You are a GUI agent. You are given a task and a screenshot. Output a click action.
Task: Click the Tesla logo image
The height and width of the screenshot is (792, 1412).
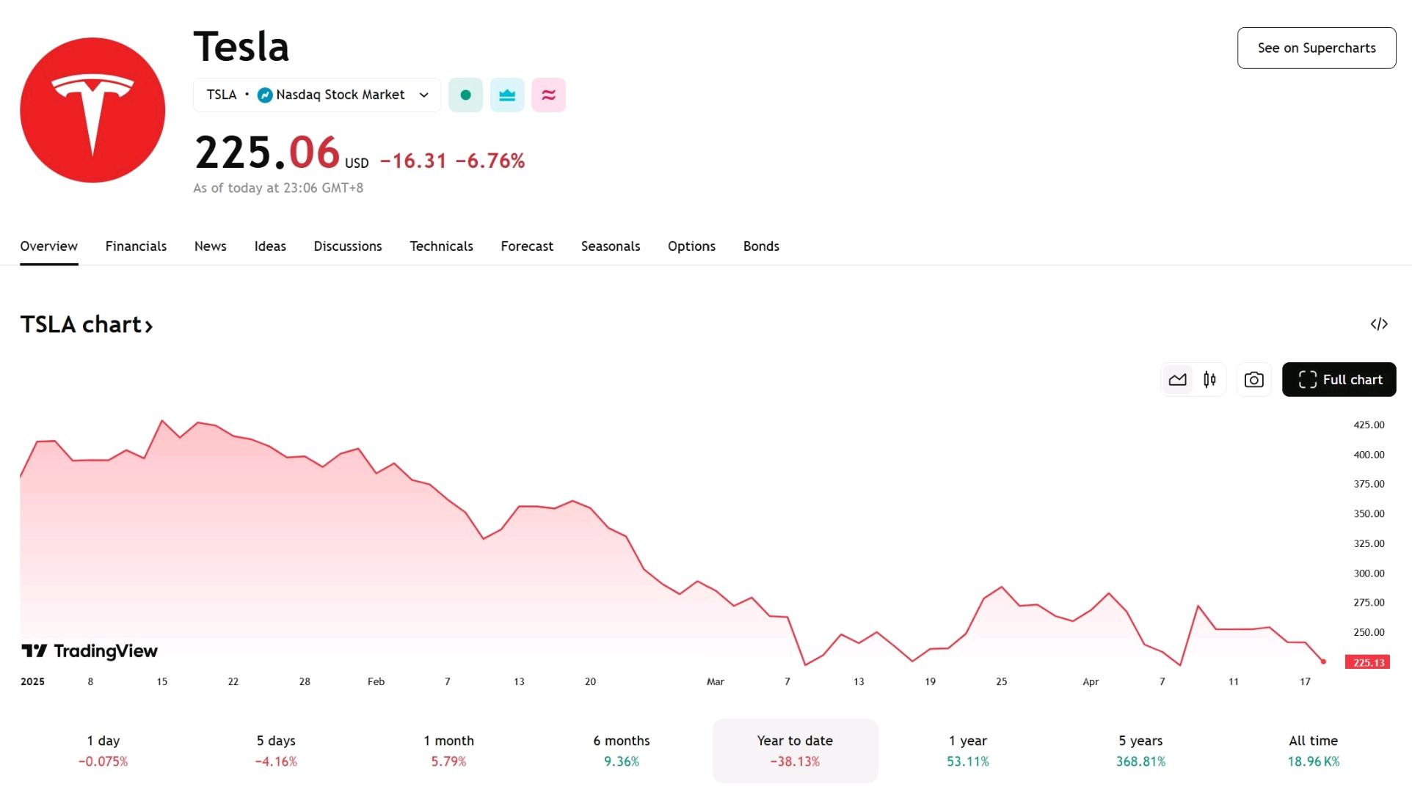pos(92,110)
